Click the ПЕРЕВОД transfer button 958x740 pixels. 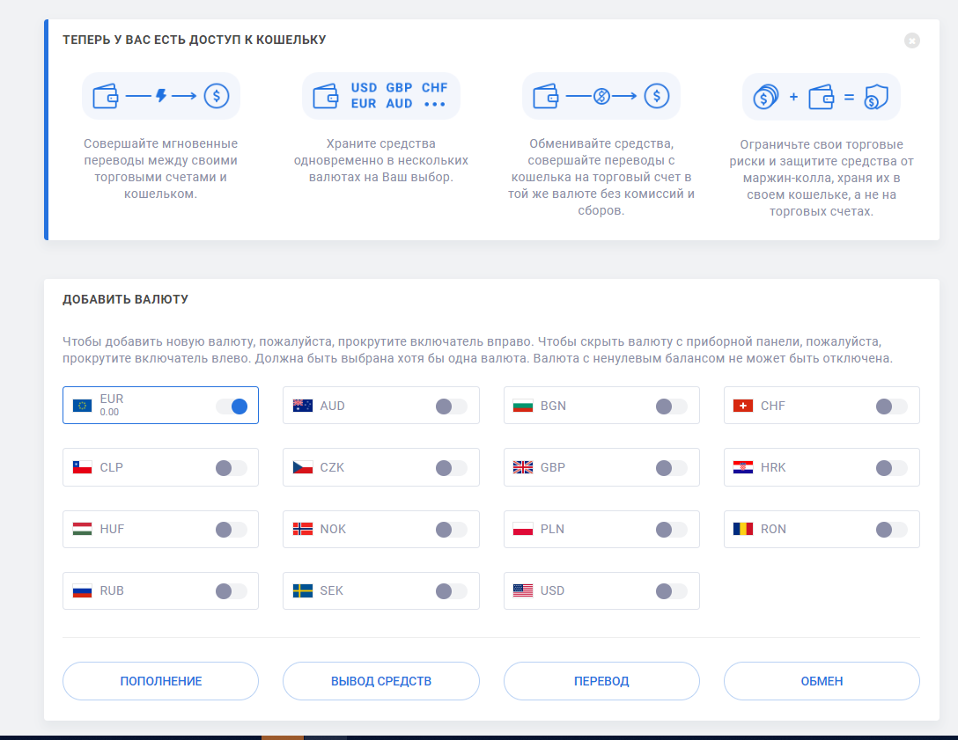tap(601, 681)
